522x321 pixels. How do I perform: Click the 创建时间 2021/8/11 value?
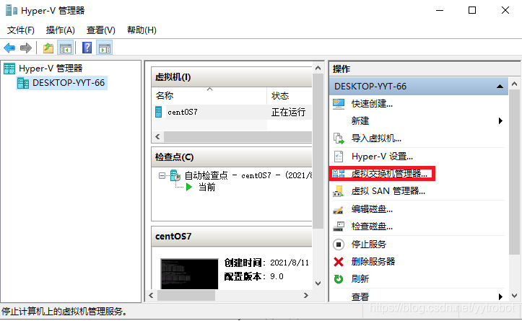[x=290, y=263]
